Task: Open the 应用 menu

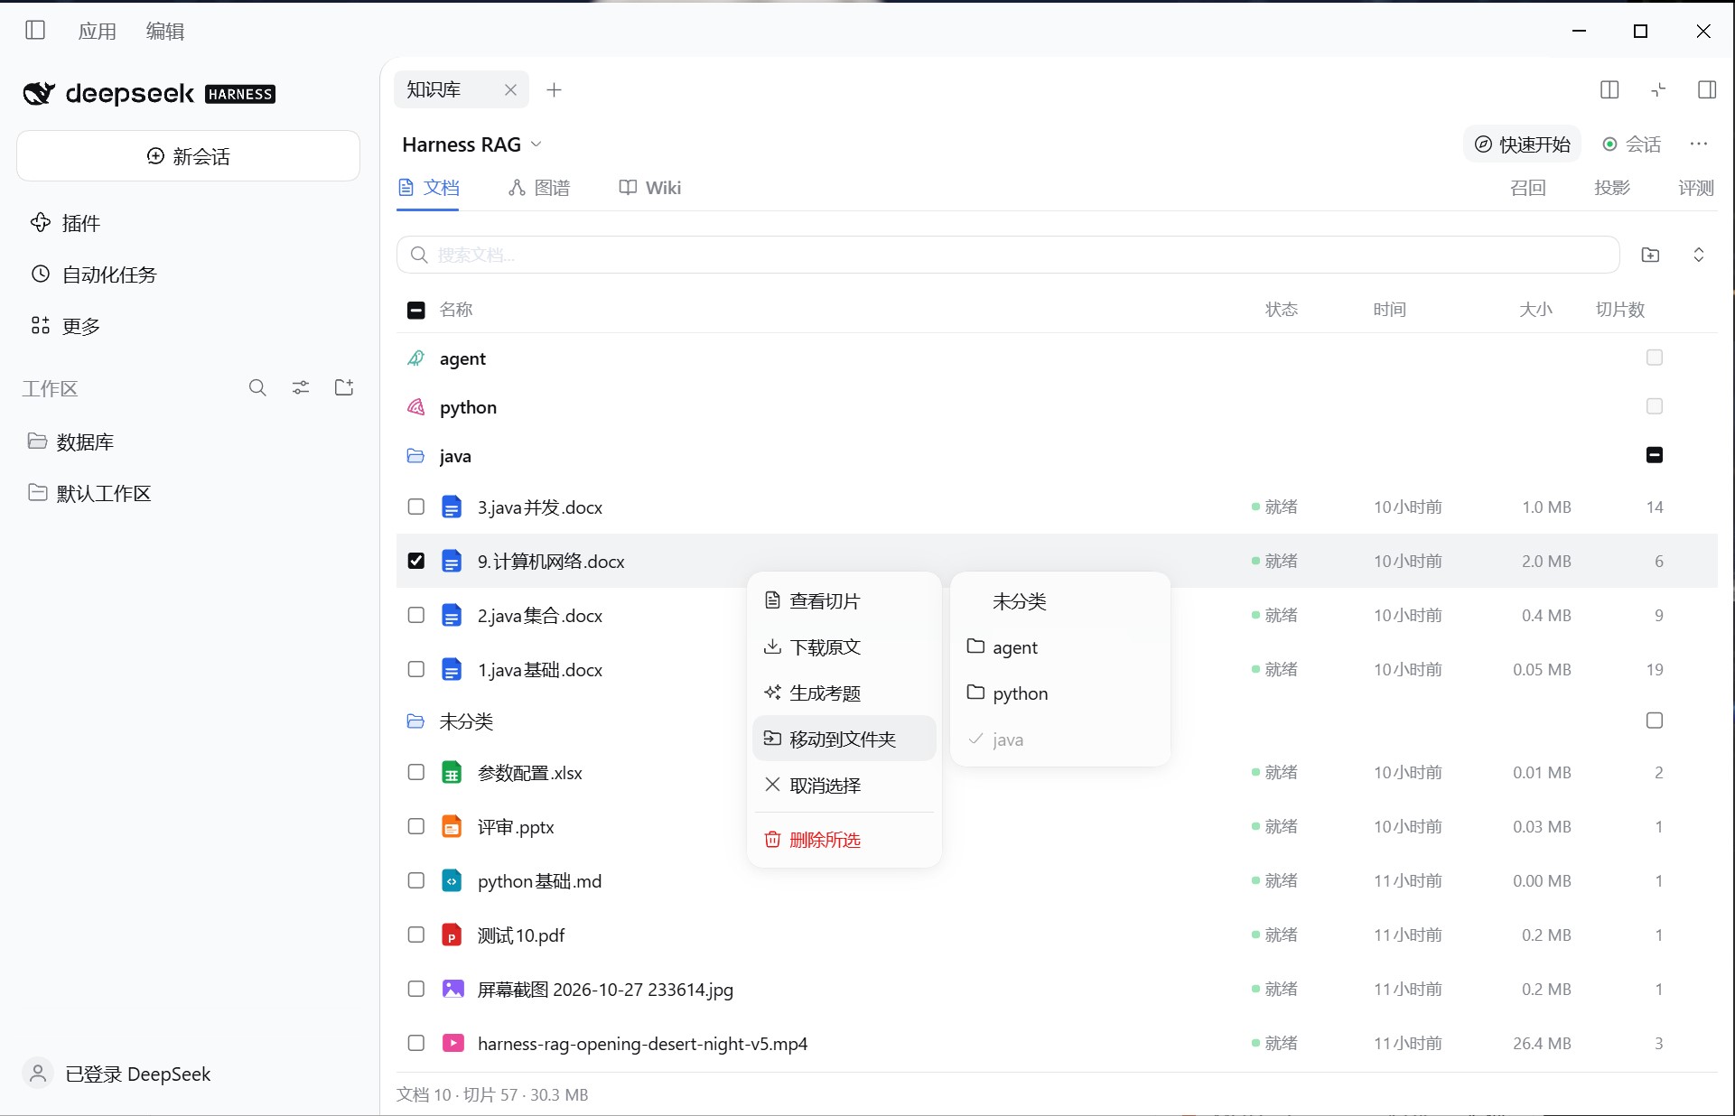Action: 97,32
